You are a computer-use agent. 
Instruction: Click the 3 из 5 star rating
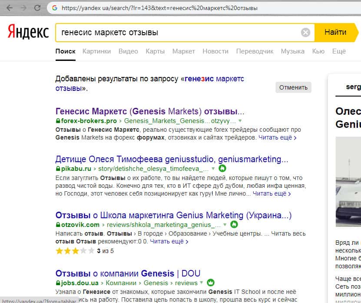85,251
